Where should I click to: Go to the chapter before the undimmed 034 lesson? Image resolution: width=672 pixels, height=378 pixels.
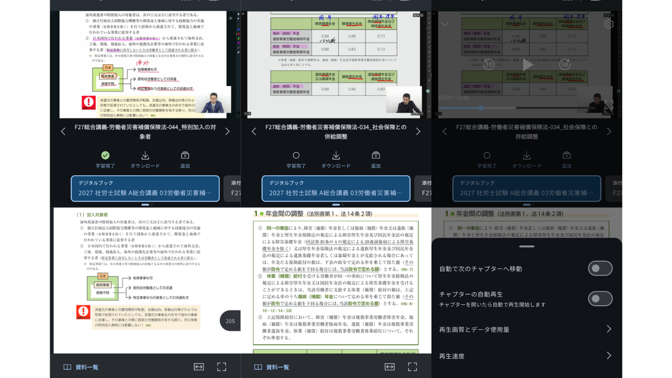[x=254, y=131]
